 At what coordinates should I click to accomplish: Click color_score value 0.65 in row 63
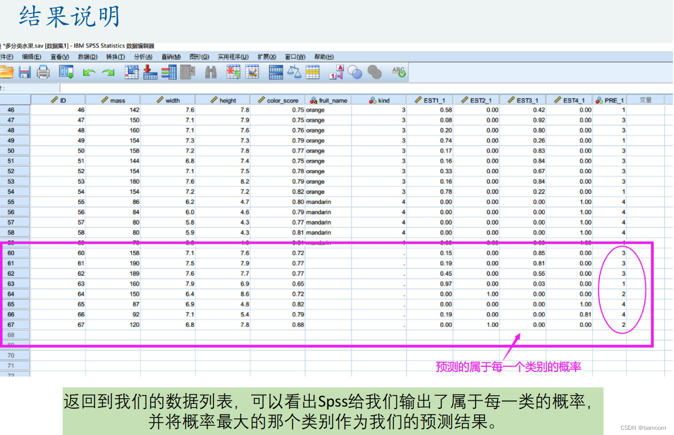278,284
